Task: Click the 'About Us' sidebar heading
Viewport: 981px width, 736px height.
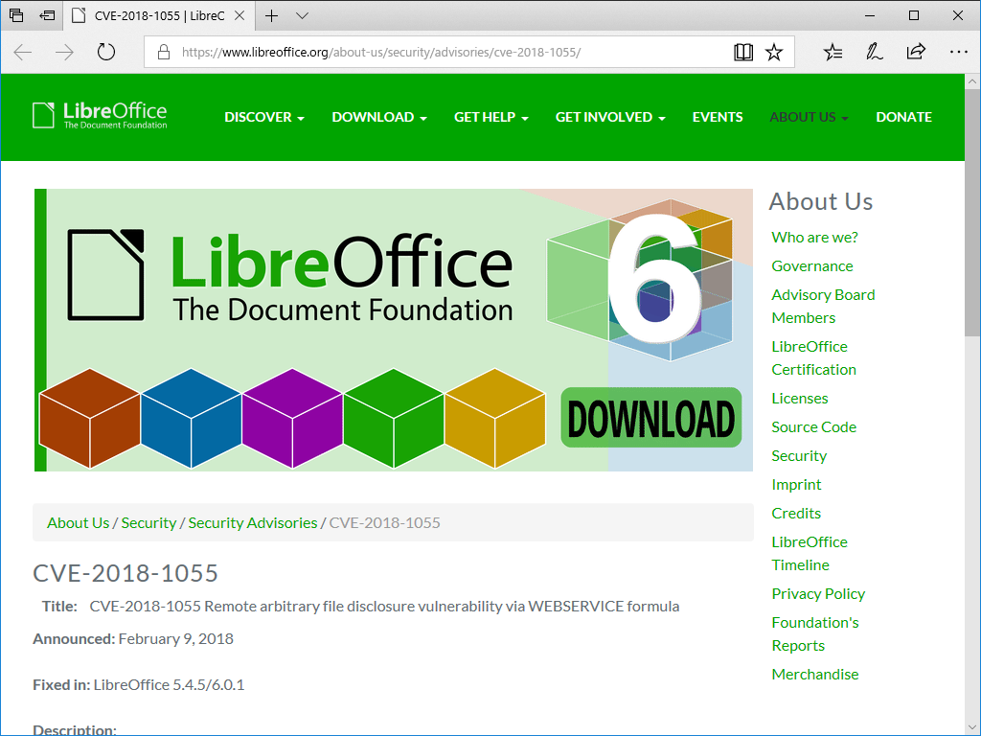Action: (821, 201)
